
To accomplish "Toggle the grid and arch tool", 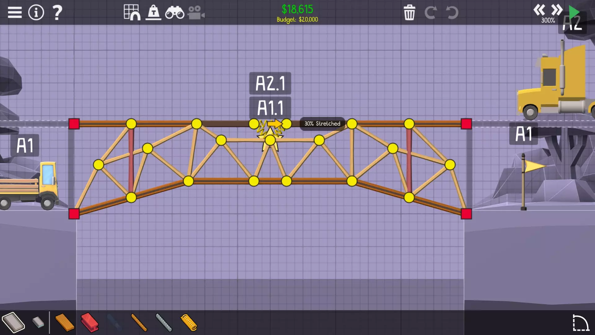I will click(132, 13).
